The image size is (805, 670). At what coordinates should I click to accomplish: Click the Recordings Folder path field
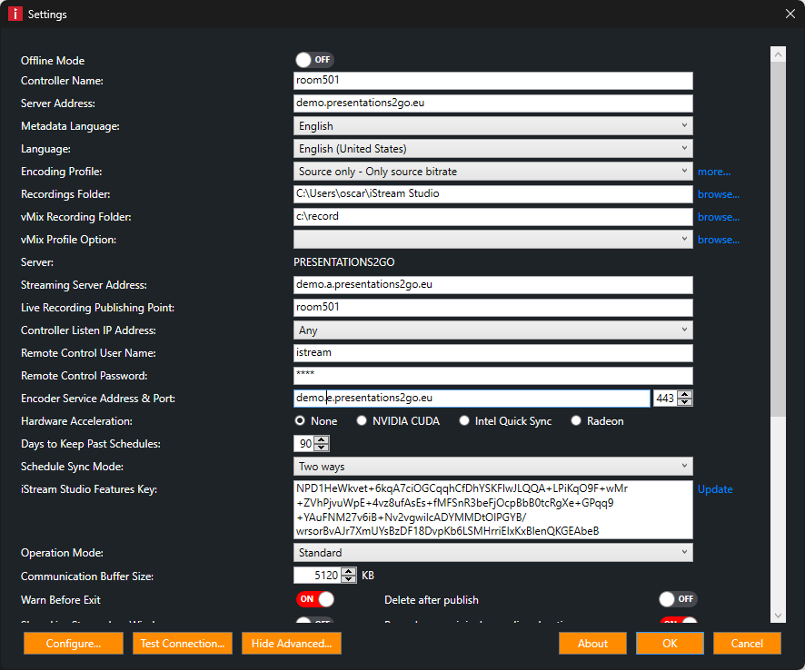pos(492,194)
